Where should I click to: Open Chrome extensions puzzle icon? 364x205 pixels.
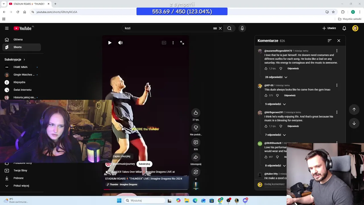click(x=343, y=12)
